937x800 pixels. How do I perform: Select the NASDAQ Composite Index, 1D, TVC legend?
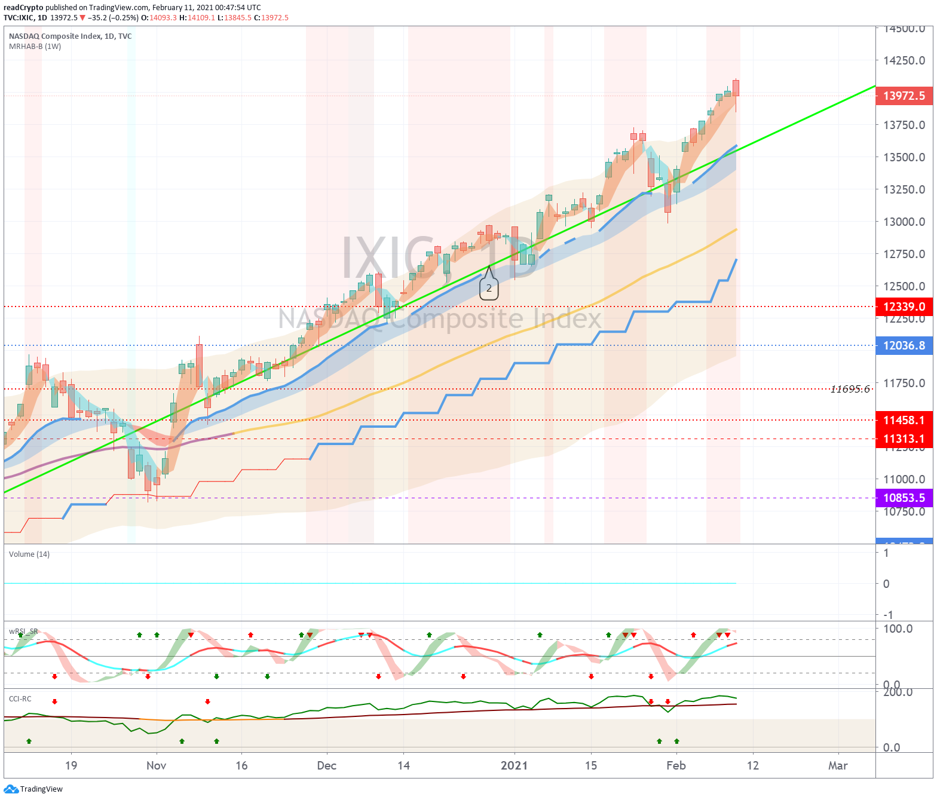pos(71,36)
